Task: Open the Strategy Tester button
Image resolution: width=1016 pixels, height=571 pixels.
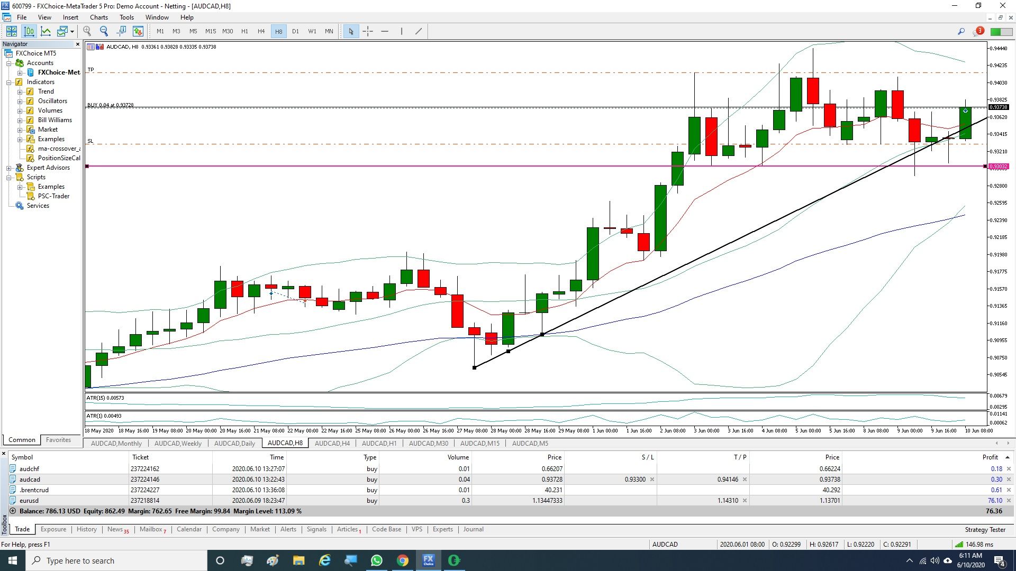Action: coord(985,530)
